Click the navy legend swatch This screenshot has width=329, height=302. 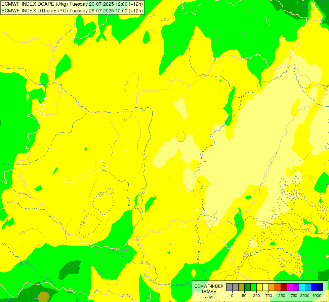pos(320,287)
